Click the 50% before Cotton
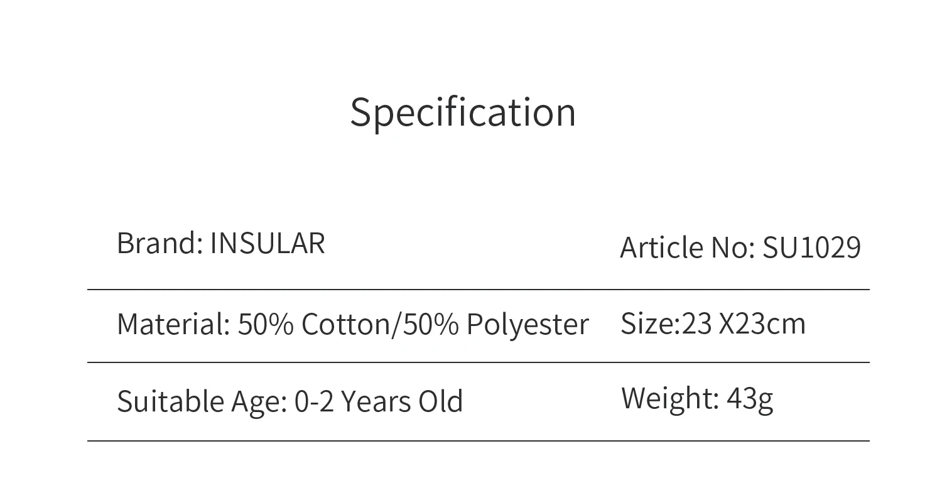Viewport: 942px width, 478px height. (x=265, y=325)
